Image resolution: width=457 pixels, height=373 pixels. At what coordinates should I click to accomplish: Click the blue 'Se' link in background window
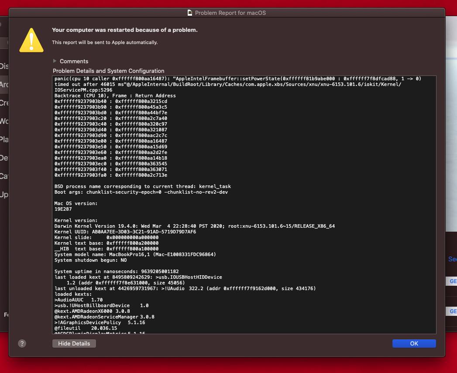pyautogui.click(x=452, y=259)
